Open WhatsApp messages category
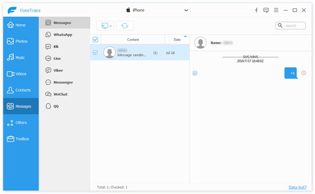This screenshot has width=315, height=194. [x=65, y=35]
